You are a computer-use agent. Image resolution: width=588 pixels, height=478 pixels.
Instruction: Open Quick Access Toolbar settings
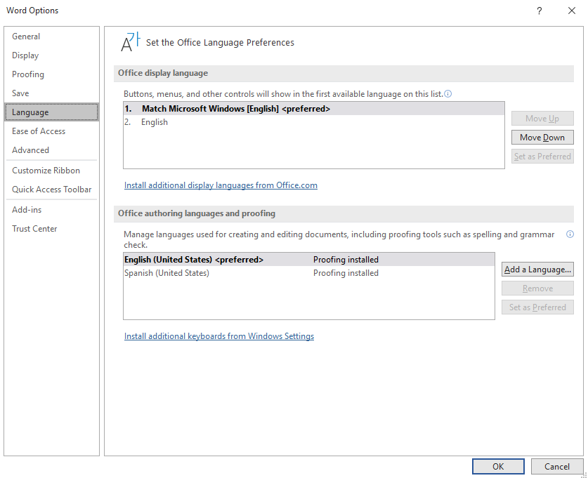(x=51, y=190)
